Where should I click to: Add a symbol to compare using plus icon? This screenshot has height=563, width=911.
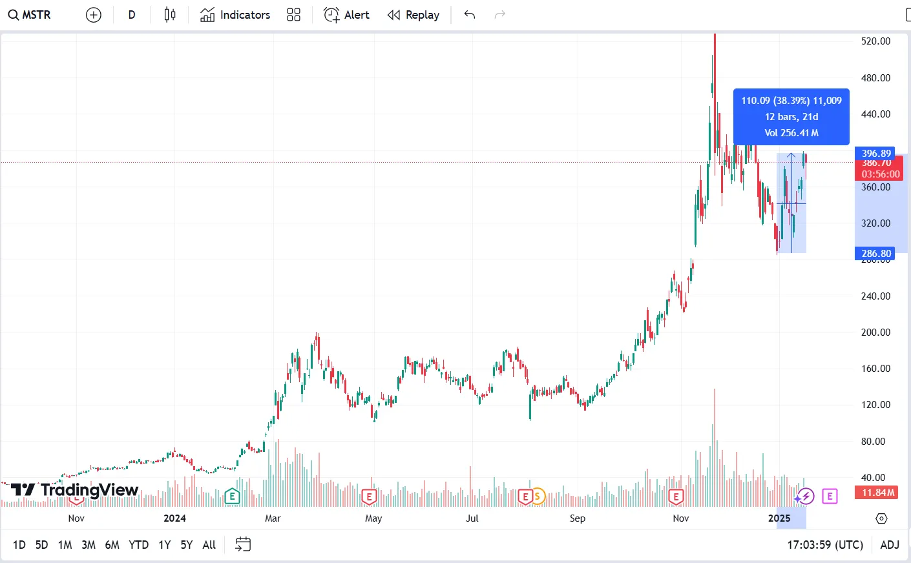tap(94, 15)
